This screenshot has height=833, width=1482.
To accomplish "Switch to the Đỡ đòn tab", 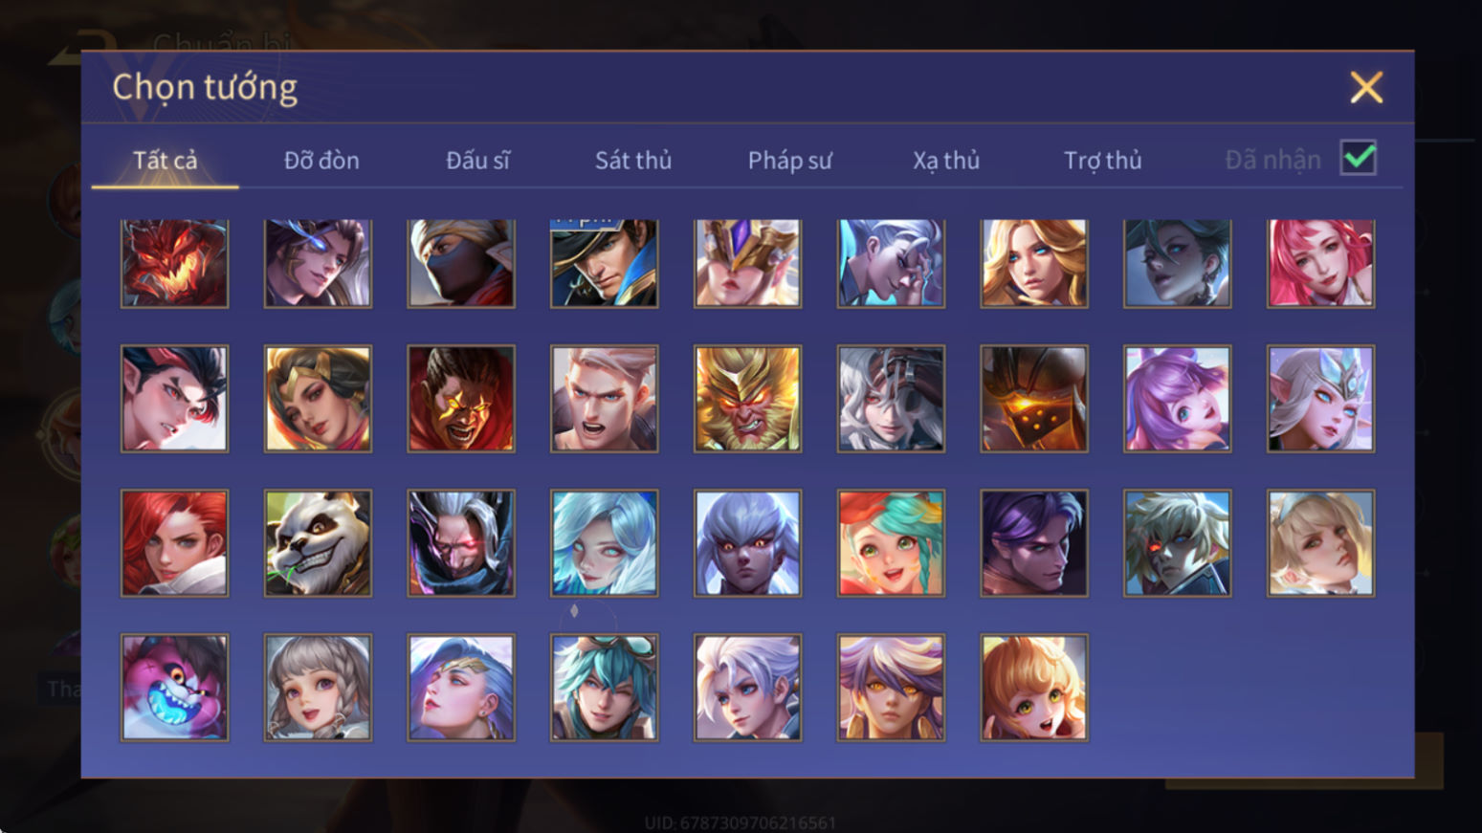I will (321, 160).
